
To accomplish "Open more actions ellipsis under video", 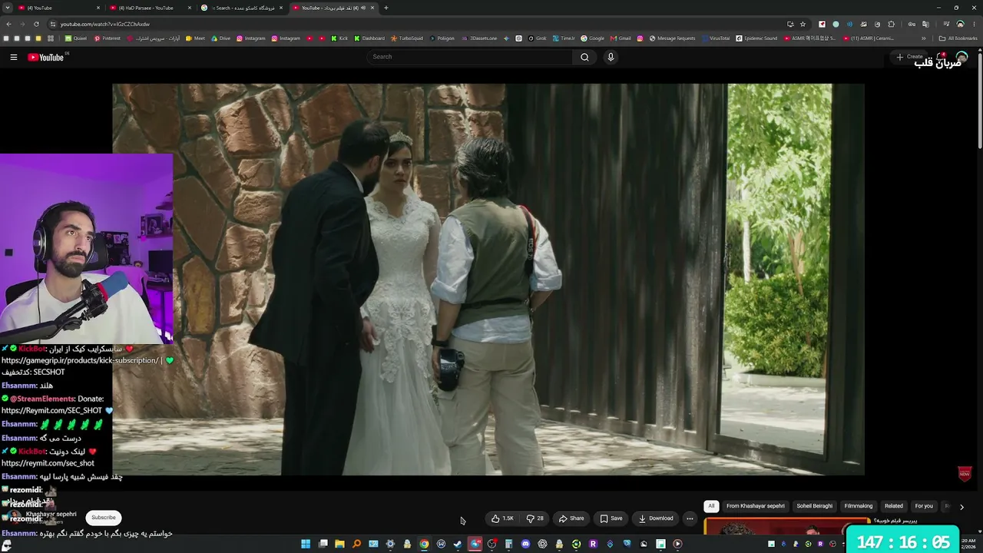I will pyautogui.click(x=690, y=518).
